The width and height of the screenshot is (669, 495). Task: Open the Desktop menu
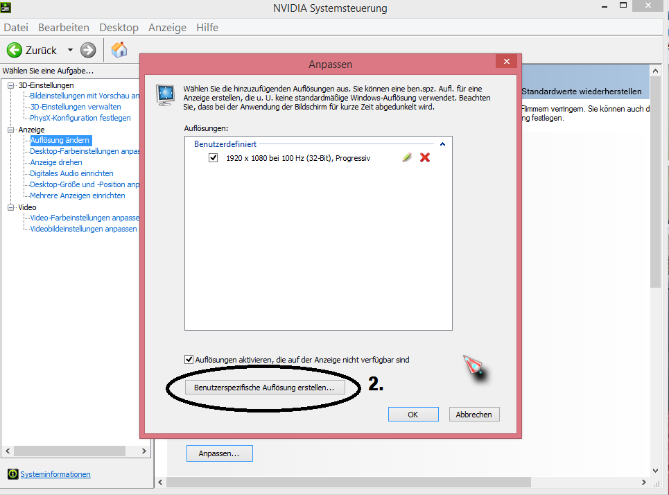click(119, 27)
